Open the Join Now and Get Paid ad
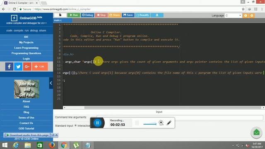Image resolution: width=265 pixels, height=149 pixels. [26, 89]
